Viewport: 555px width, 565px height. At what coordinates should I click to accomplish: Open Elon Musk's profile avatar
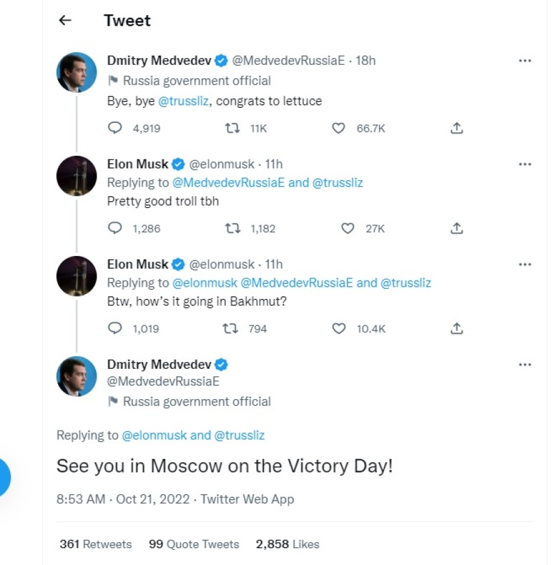76,175
